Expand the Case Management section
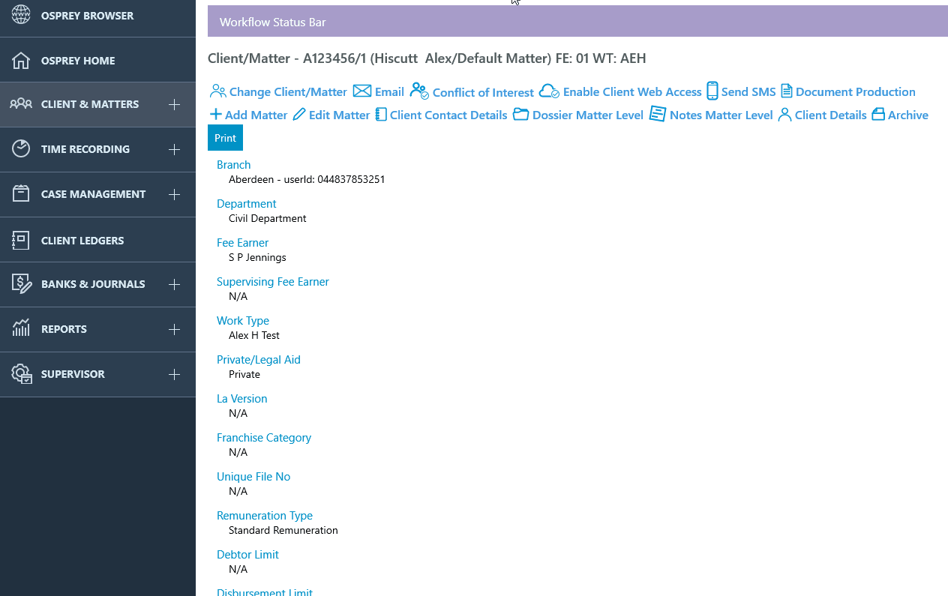The height and width of the screenshot is (596, 948). click(x=174, y=195)
